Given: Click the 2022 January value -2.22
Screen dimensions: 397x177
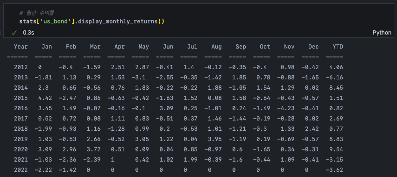Looking at the screenshot, I should point(43,170).
